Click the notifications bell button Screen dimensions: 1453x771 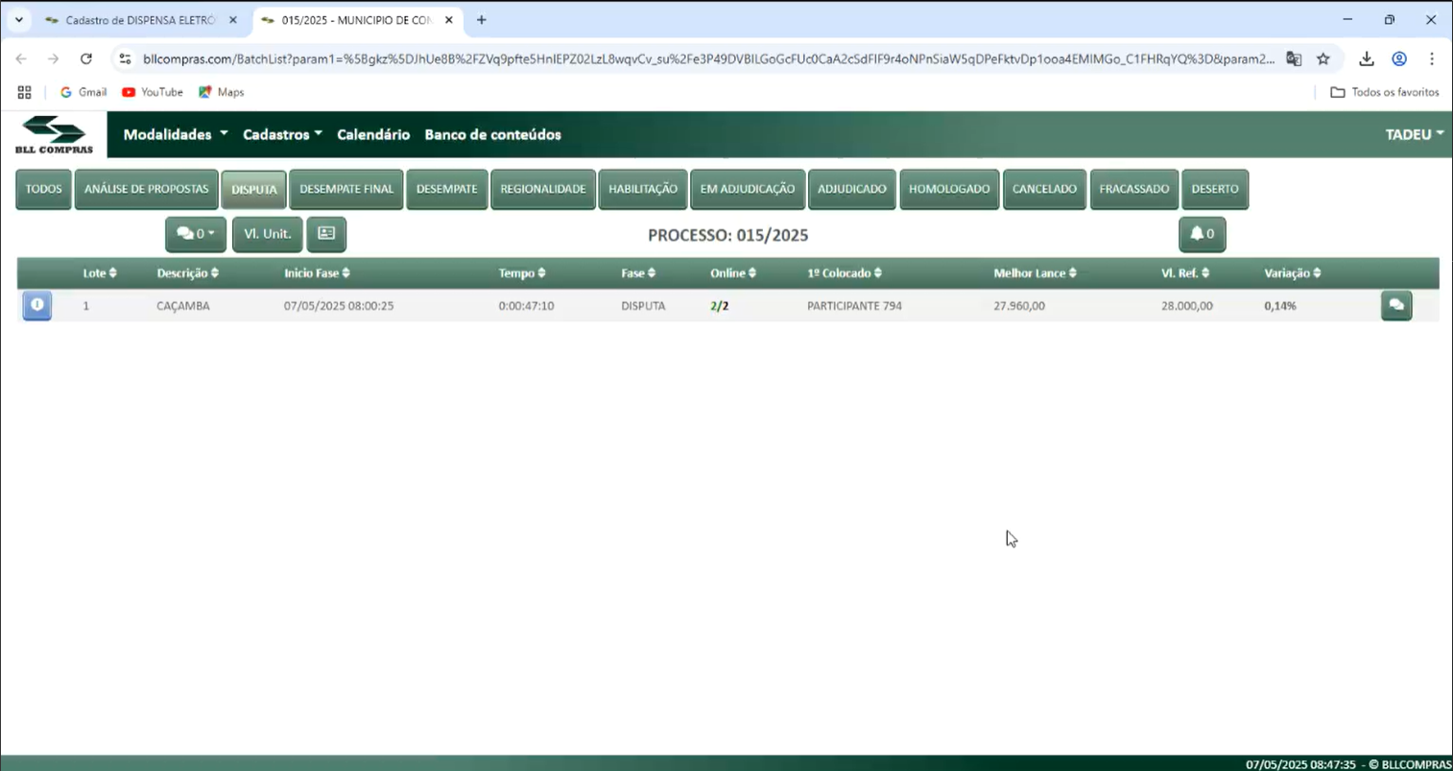pyautogui.click(x=1202, y=234)
